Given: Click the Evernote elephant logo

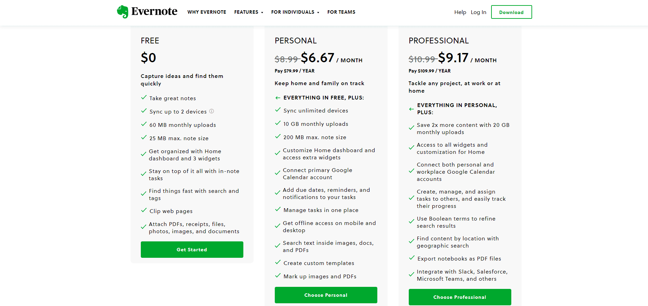Looking at the screenshot, I should (122, 11).
